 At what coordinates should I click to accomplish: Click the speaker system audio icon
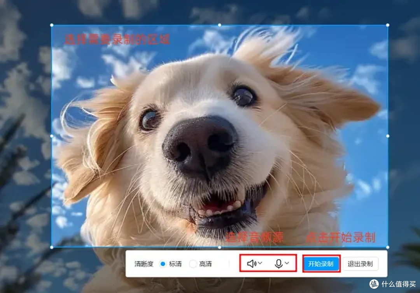pyautogui.click(x=252, y=263)
